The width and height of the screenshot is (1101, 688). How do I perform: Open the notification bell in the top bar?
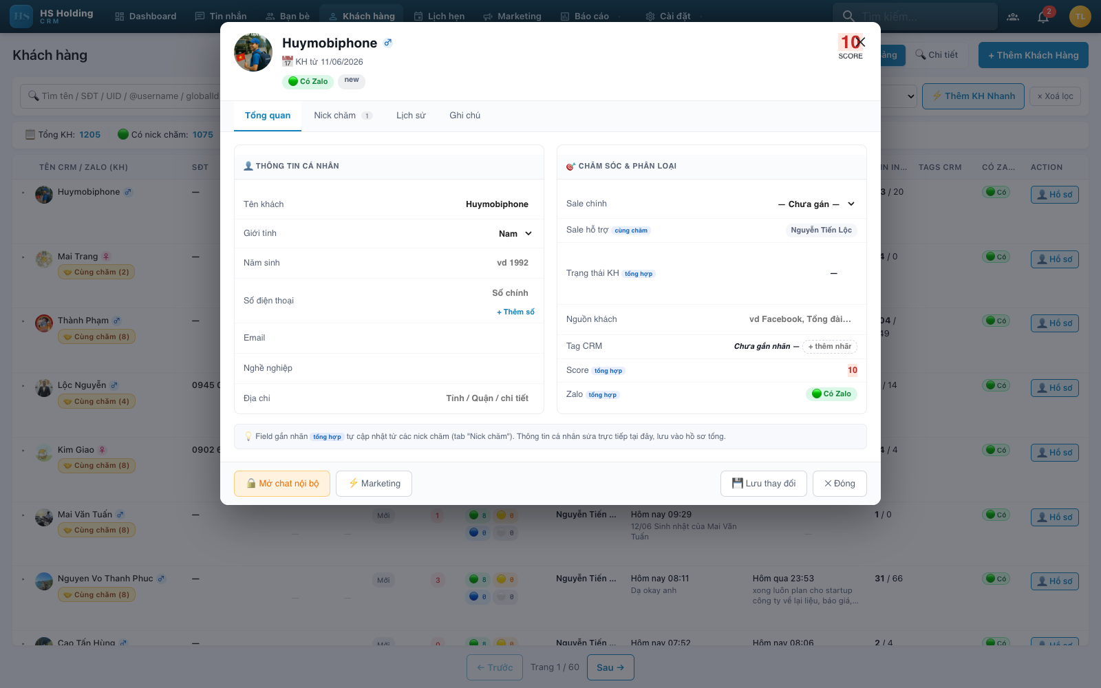pos(1043,17)
